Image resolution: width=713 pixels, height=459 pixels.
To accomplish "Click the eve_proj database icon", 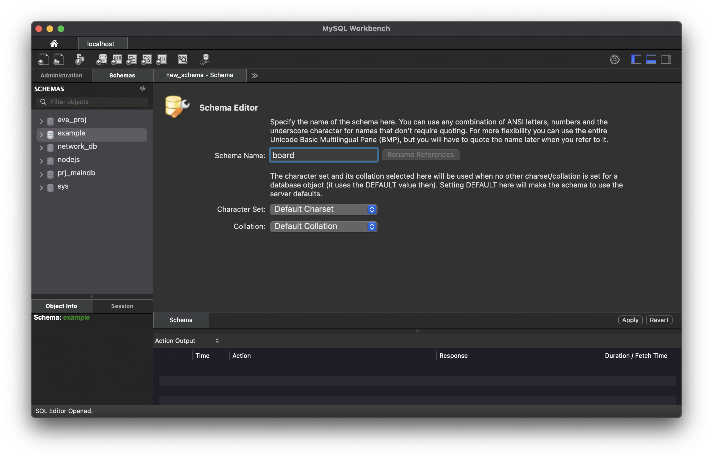I will (x=50, y=121).
